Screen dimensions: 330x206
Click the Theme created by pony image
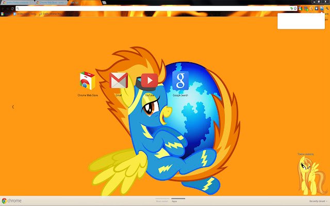[x=311, y=176]
